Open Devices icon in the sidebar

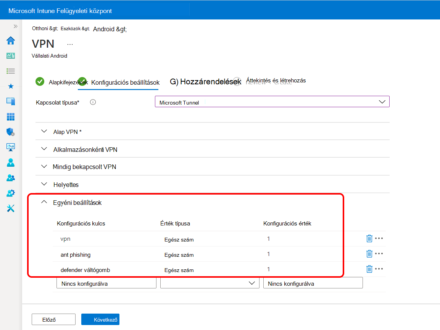tap(11, 101)
